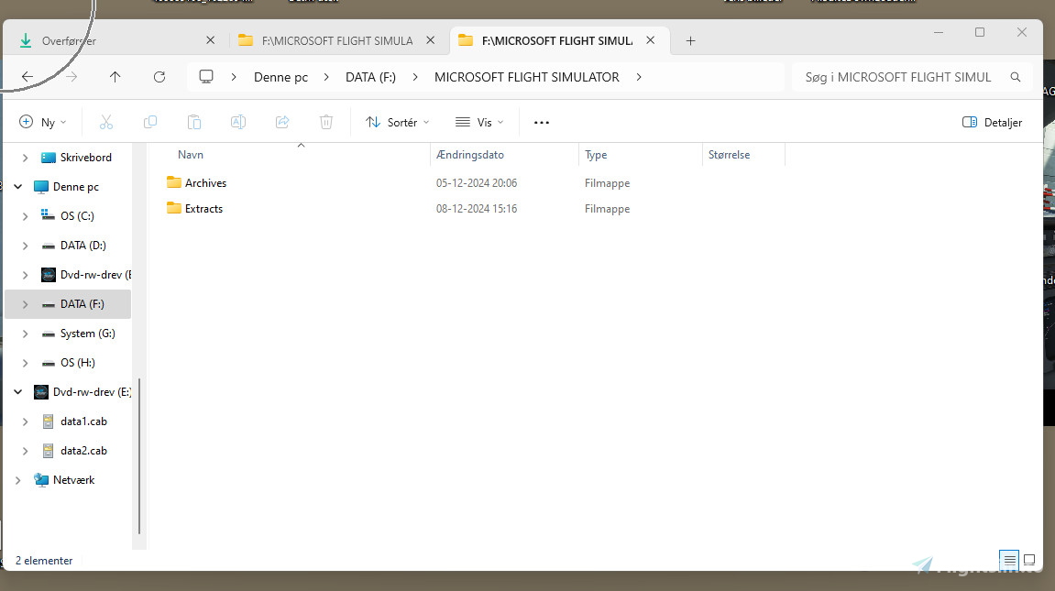Screen dimensions: 1055x591
Task: Refresh the folder view
Action: (159, 77)
